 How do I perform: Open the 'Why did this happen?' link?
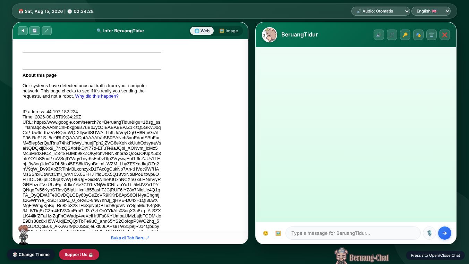[x=97, y=96]
